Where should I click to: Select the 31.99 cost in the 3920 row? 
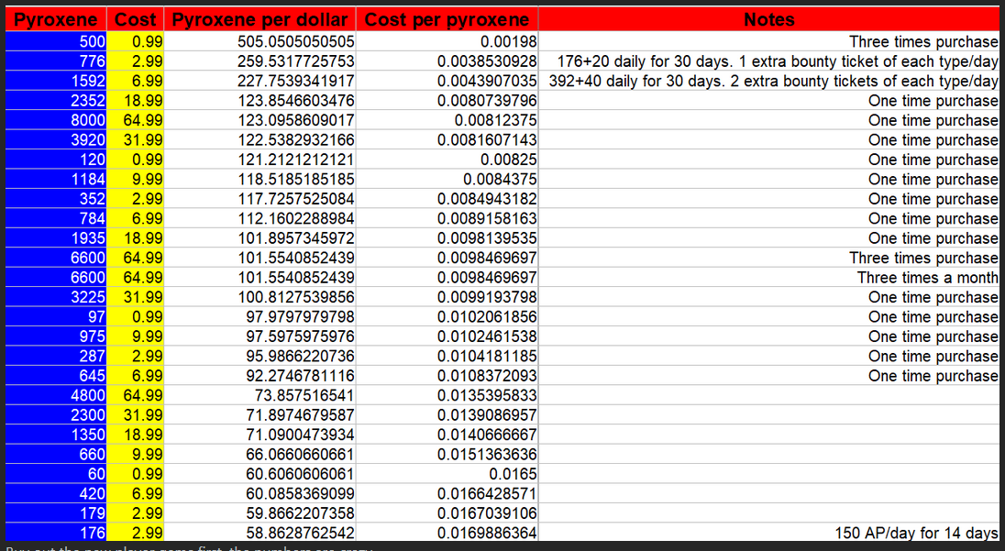coord(135,139)
